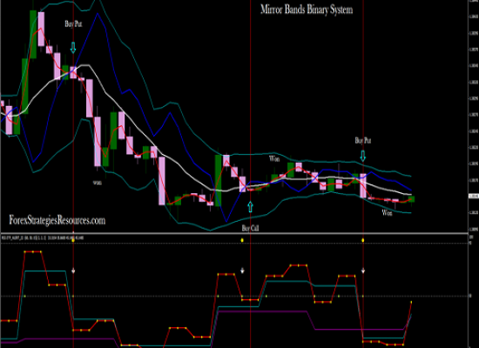The image size is (479, 348).
Task: Select the cyan down arrow under the leftmost Buy Put
Action: (73, 48)
